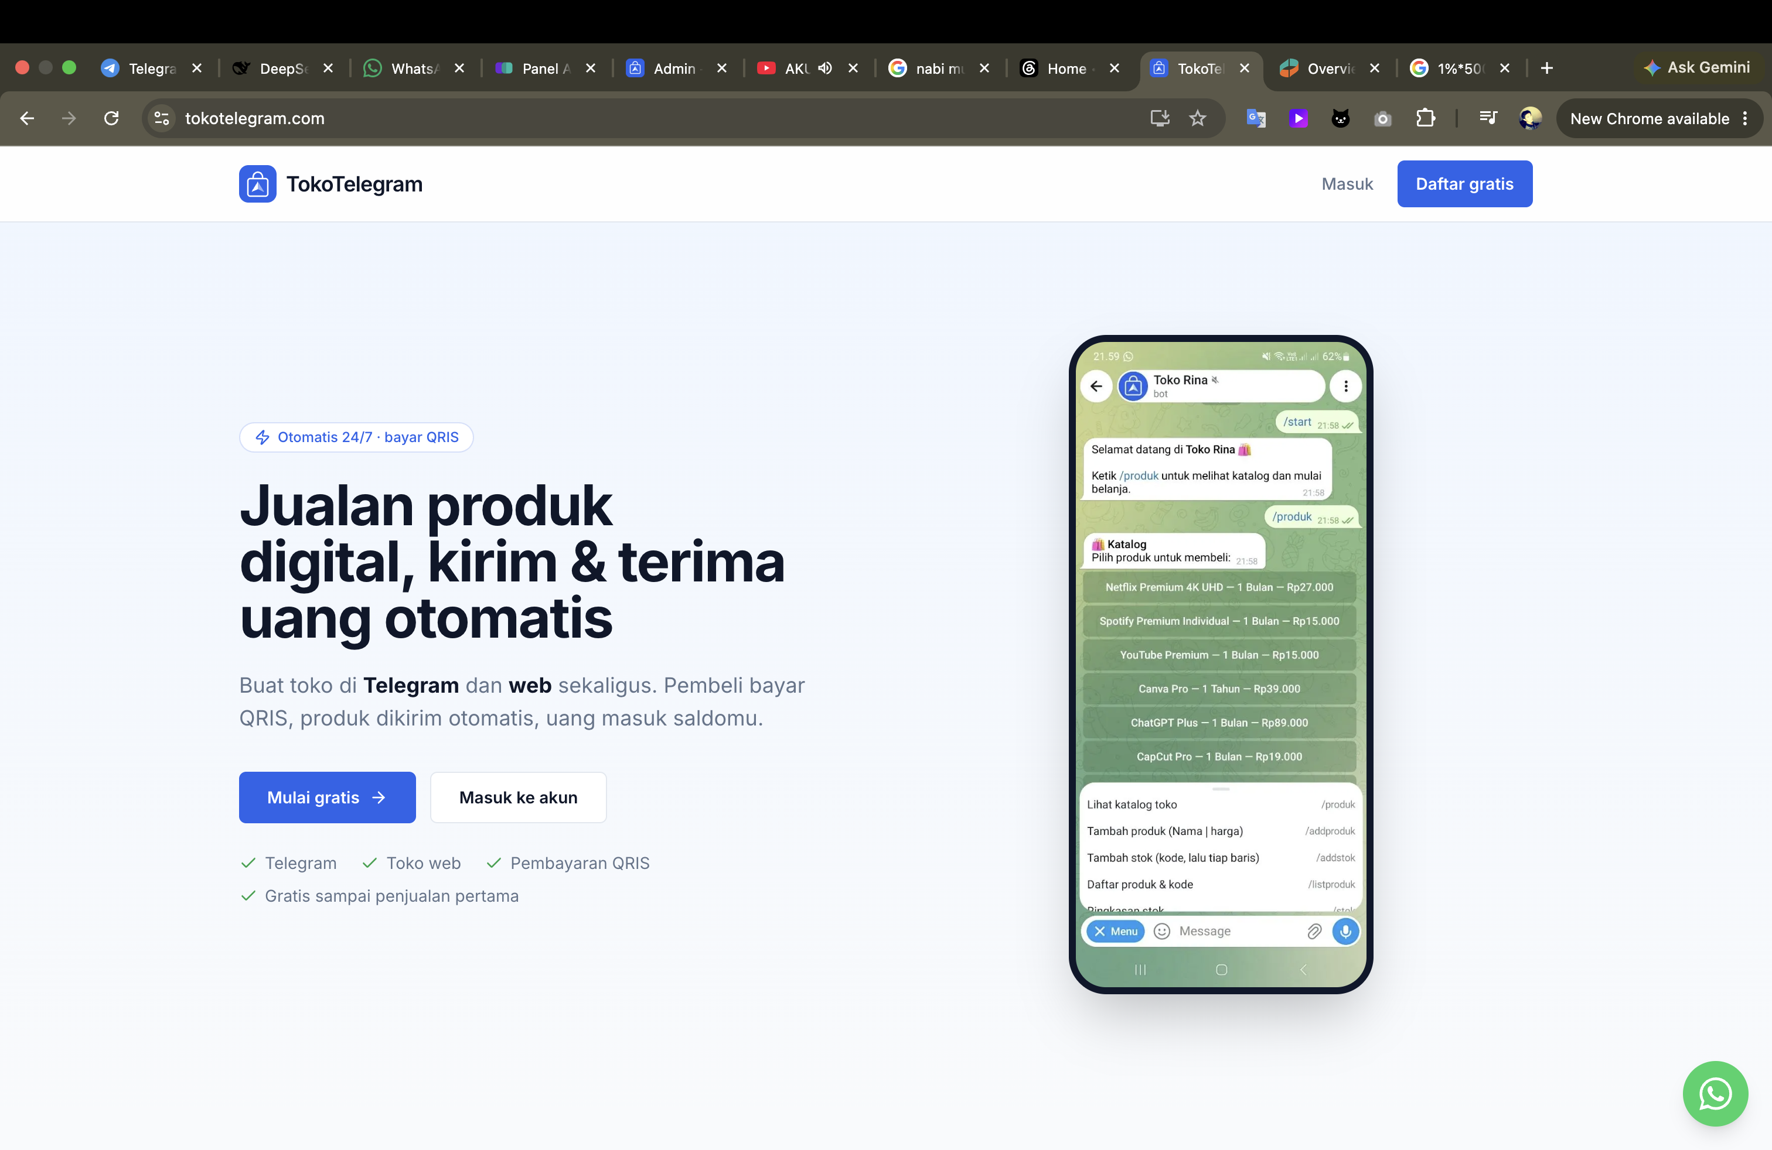Click the camera screenshot extension icon
The image size is (1772, 1150).
pos(1382,118)
